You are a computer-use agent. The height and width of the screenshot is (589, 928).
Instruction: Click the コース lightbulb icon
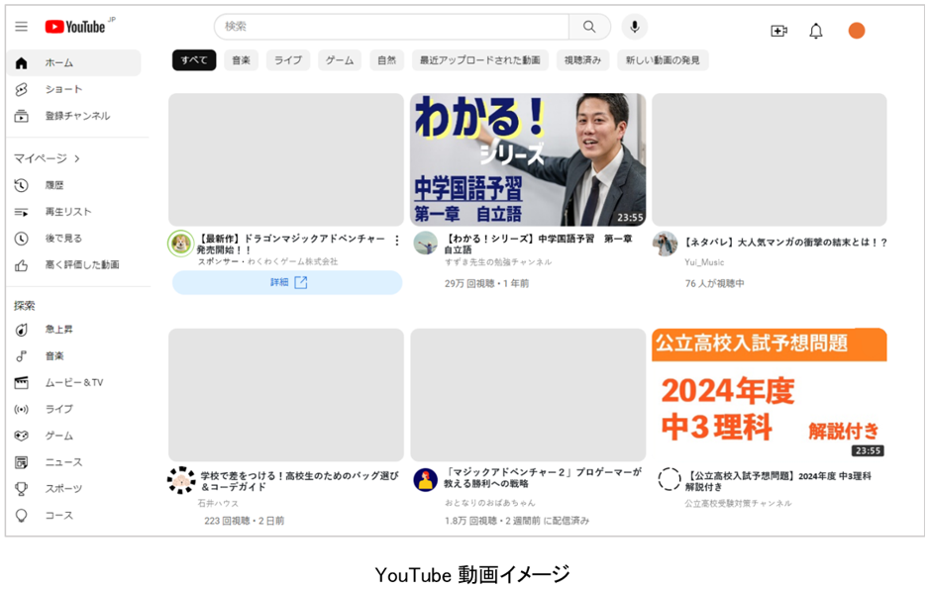[22, 516]
